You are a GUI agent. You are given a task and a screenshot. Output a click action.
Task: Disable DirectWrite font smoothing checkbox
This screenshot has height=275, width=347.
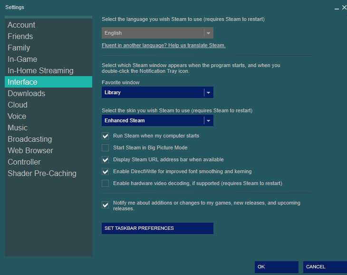[x=106, y=172]
